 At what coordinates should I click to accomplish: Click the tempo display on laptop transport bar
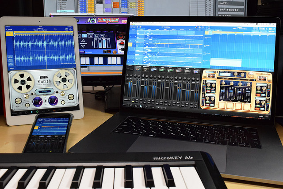(x=152, y=107)
